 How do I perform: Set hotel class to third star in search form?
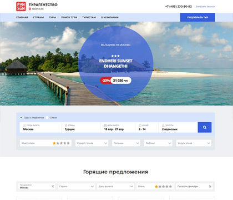click(61, 143)
